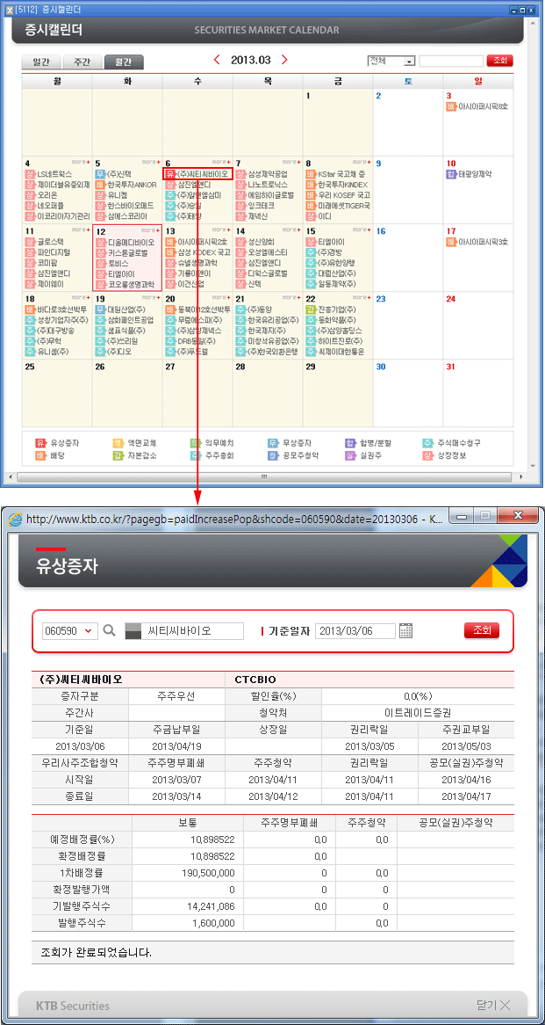Click 유상증자 legend icon
Screen dimensions: 545x1025
(x=39, y=443)
